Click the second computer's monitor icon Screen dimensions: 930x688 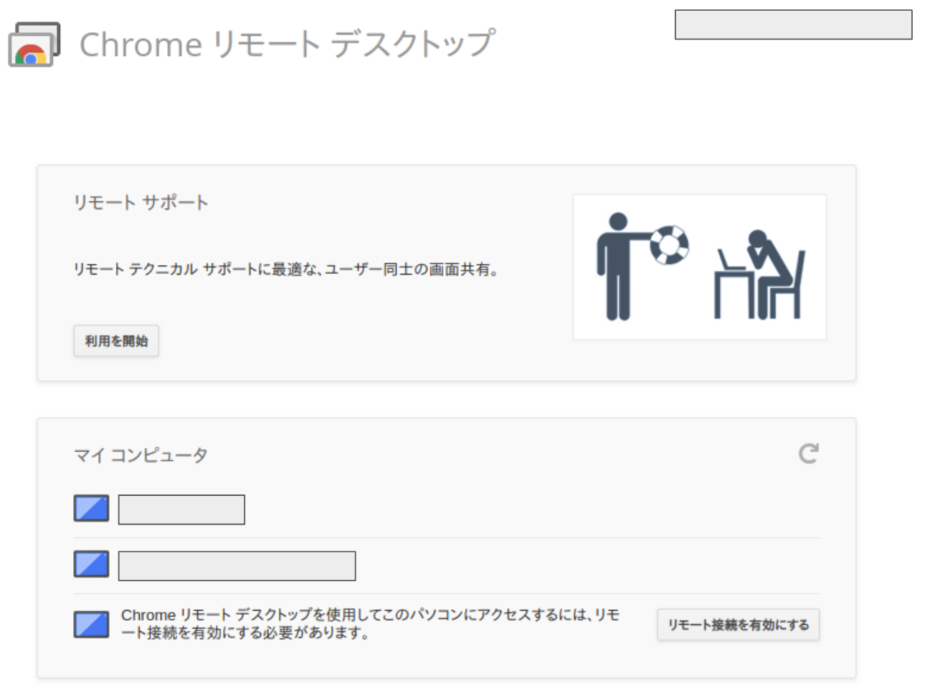tap(91, 565)
